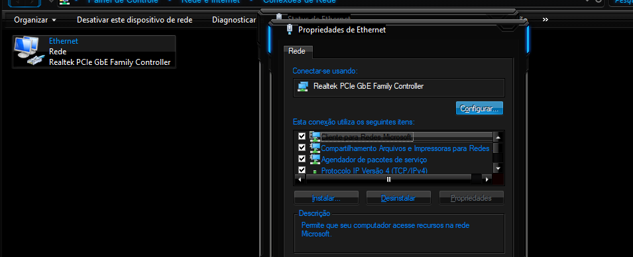Click the items list scroll left arrow
Image resolution: width=633 pixels, height=257 pixels.
pyautogui.click(x=300, y=179)
